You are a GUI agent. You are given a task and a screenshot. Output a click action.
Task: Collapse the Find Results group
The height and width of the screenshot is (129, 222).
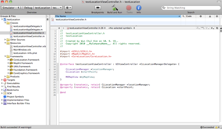coord(2,86)
